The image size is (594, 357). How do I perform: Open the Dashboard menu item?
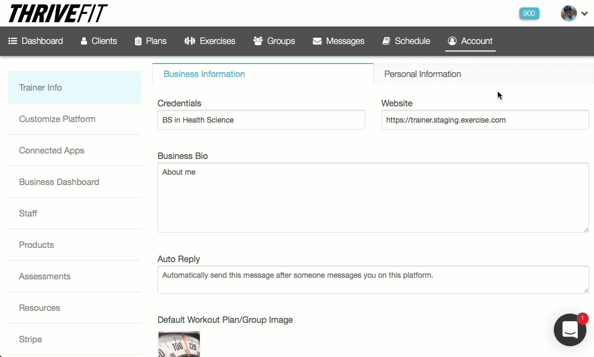click(36, 41)
